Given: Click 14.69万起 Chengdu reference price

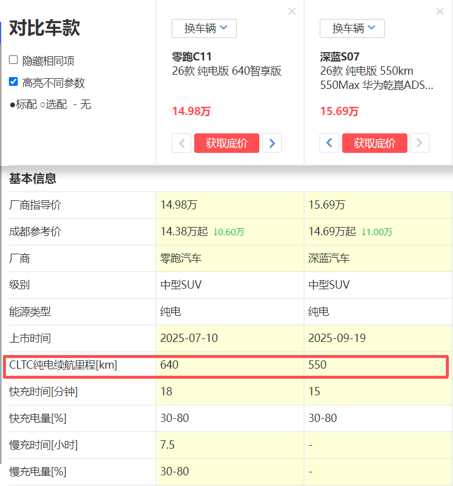Looking at the screenshot, I should (x=332, y=232).
